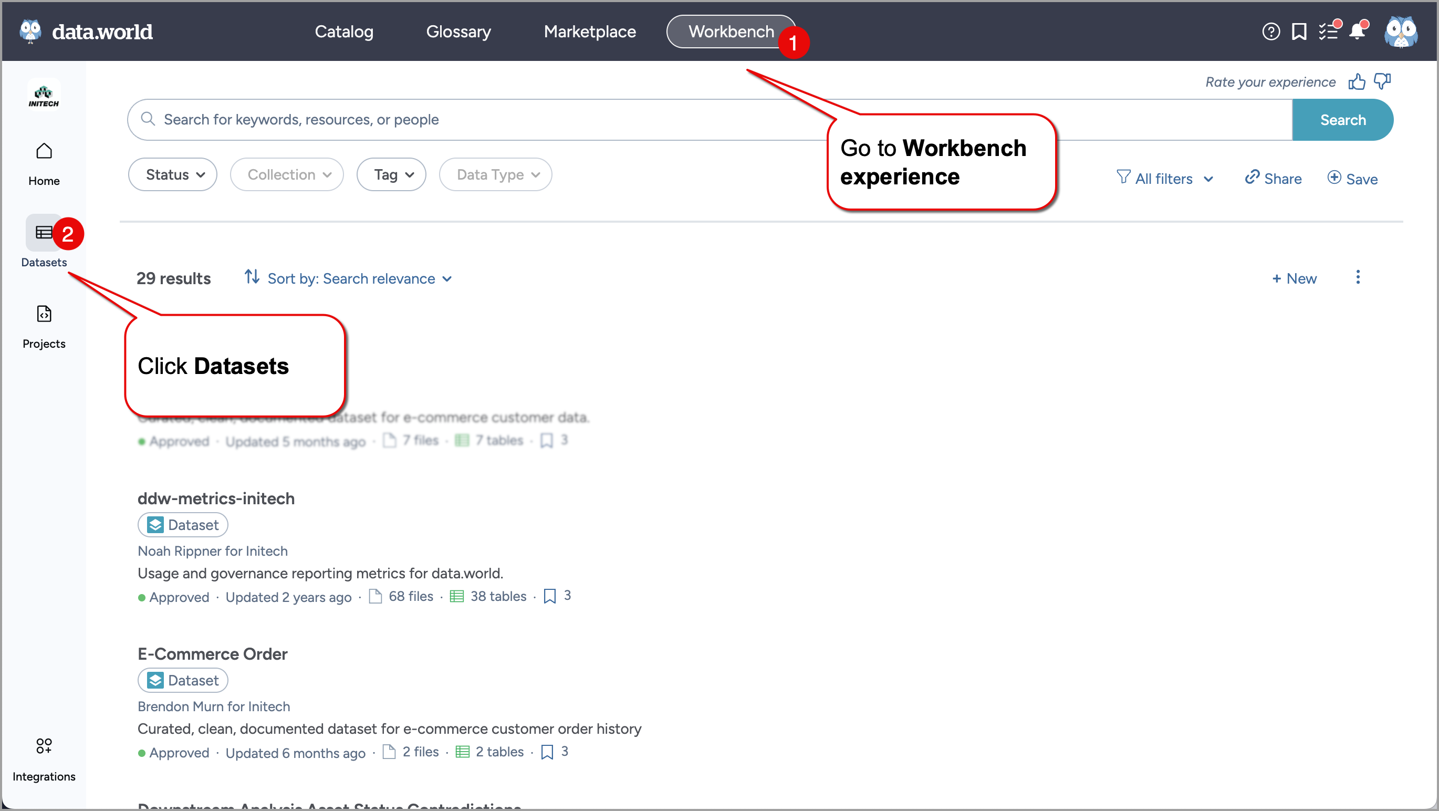Viewport: 1439px width, 811px height.
Task: Click the help question mark icon
Action: coord(1270,32)
